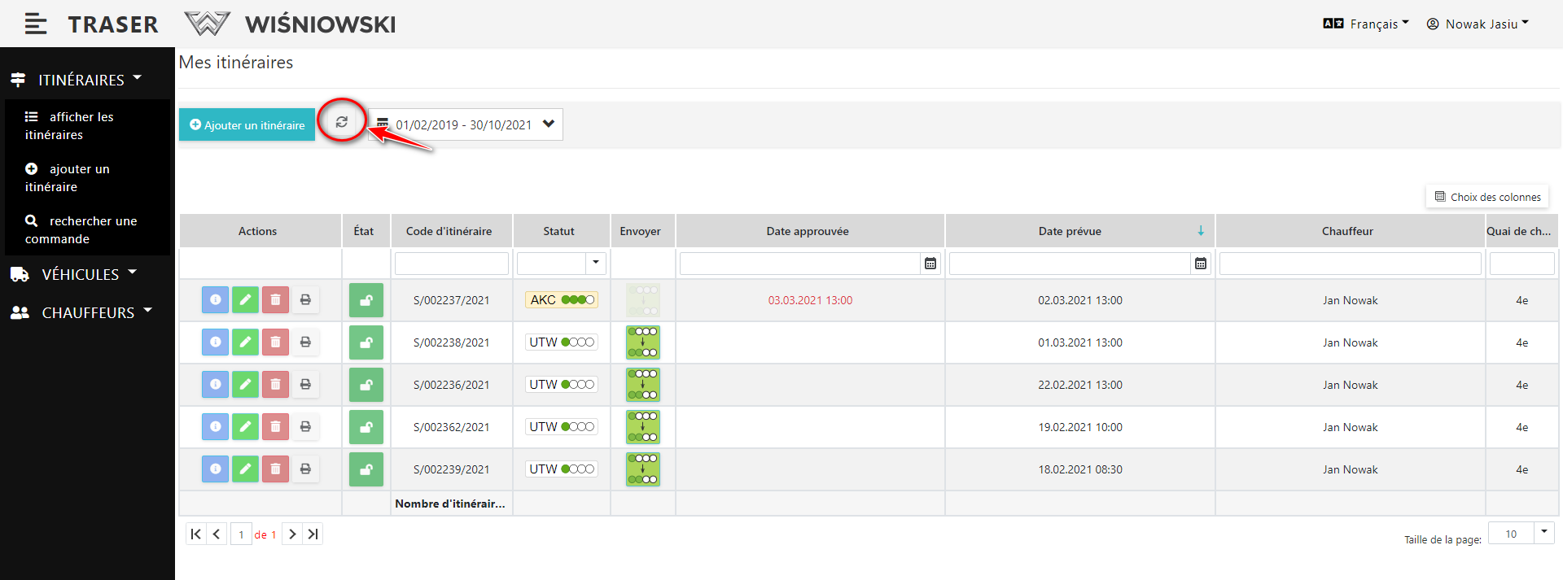1563x580 pixels.
Task: Toggle lock state of itinerary S/002239/2021
Action: (366, 469)
